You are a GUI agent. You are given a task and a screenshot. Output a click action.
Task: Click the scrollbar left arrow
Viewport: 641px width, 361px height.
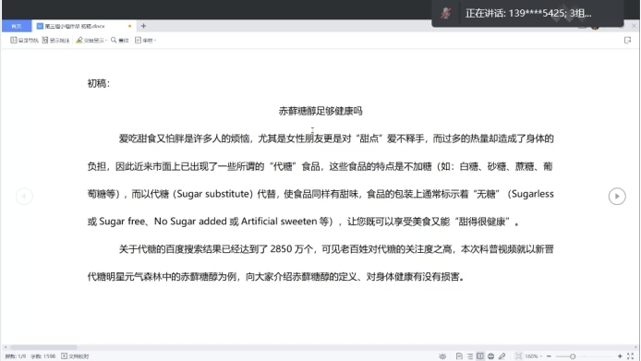click(6, 347)
